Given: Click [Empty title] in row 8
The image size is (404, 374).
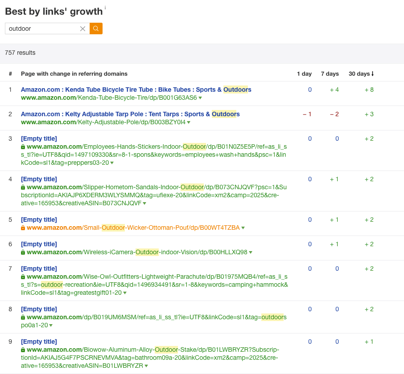Looking at the screenshot, I should [39, 309].
